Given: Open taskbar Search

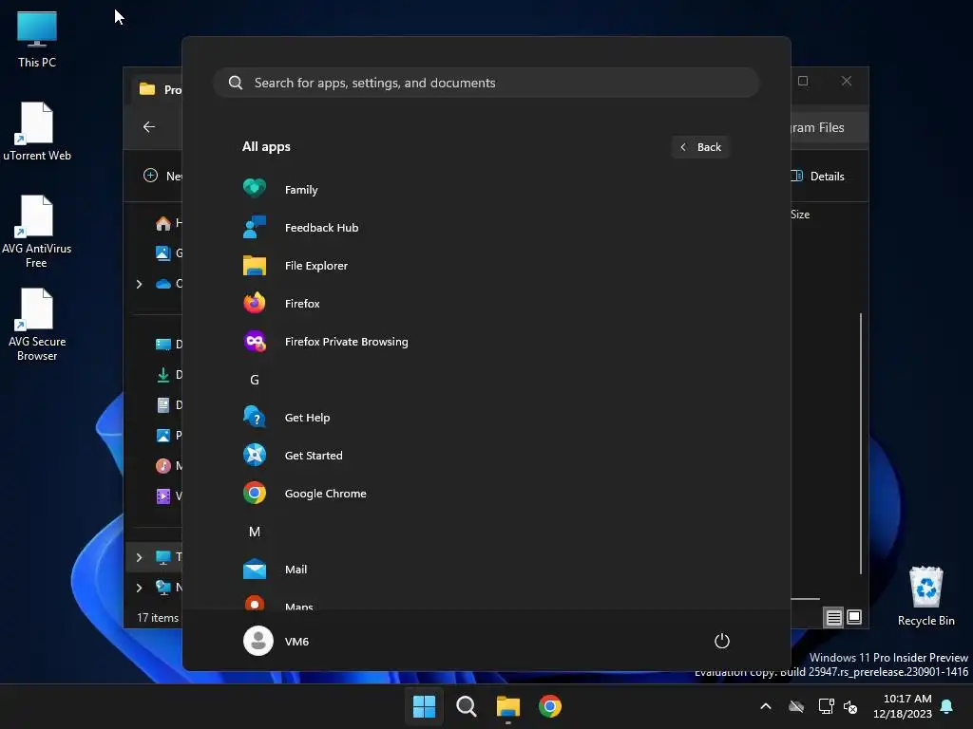Looking at the screenshot, I should (x=466, y=706).
